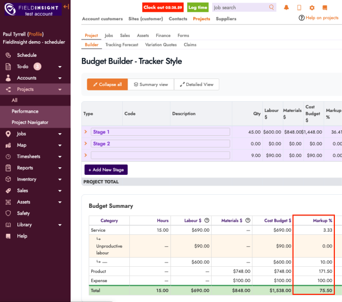Open Safety shield in the sidebar
Image resolution: width=342 pixels, height=302 pixels.
pyautogui.click(x=23, y=213)
